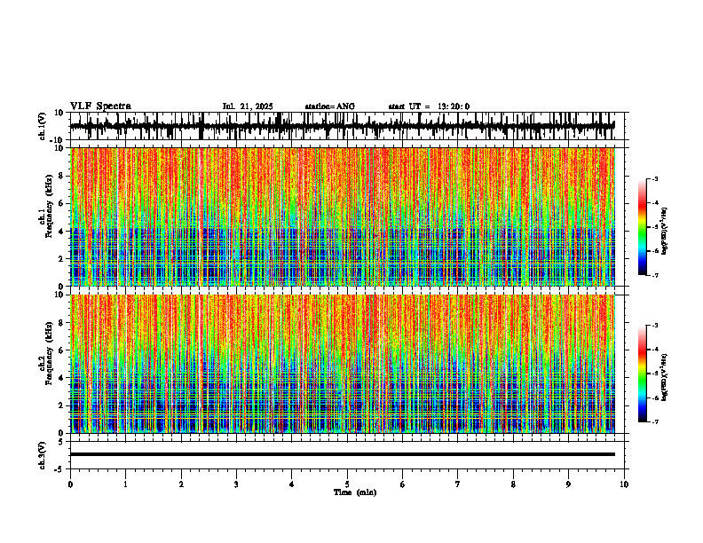703x543 pixels.
Task: Click time axis tick label "4"
Action: coord(291,484)
